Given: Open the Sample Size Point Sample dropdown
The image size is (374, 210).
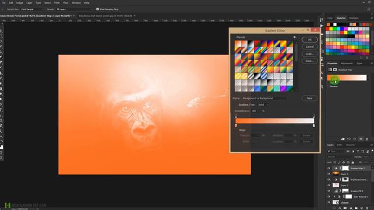Looking at the screenshot, I should (33, 9).
